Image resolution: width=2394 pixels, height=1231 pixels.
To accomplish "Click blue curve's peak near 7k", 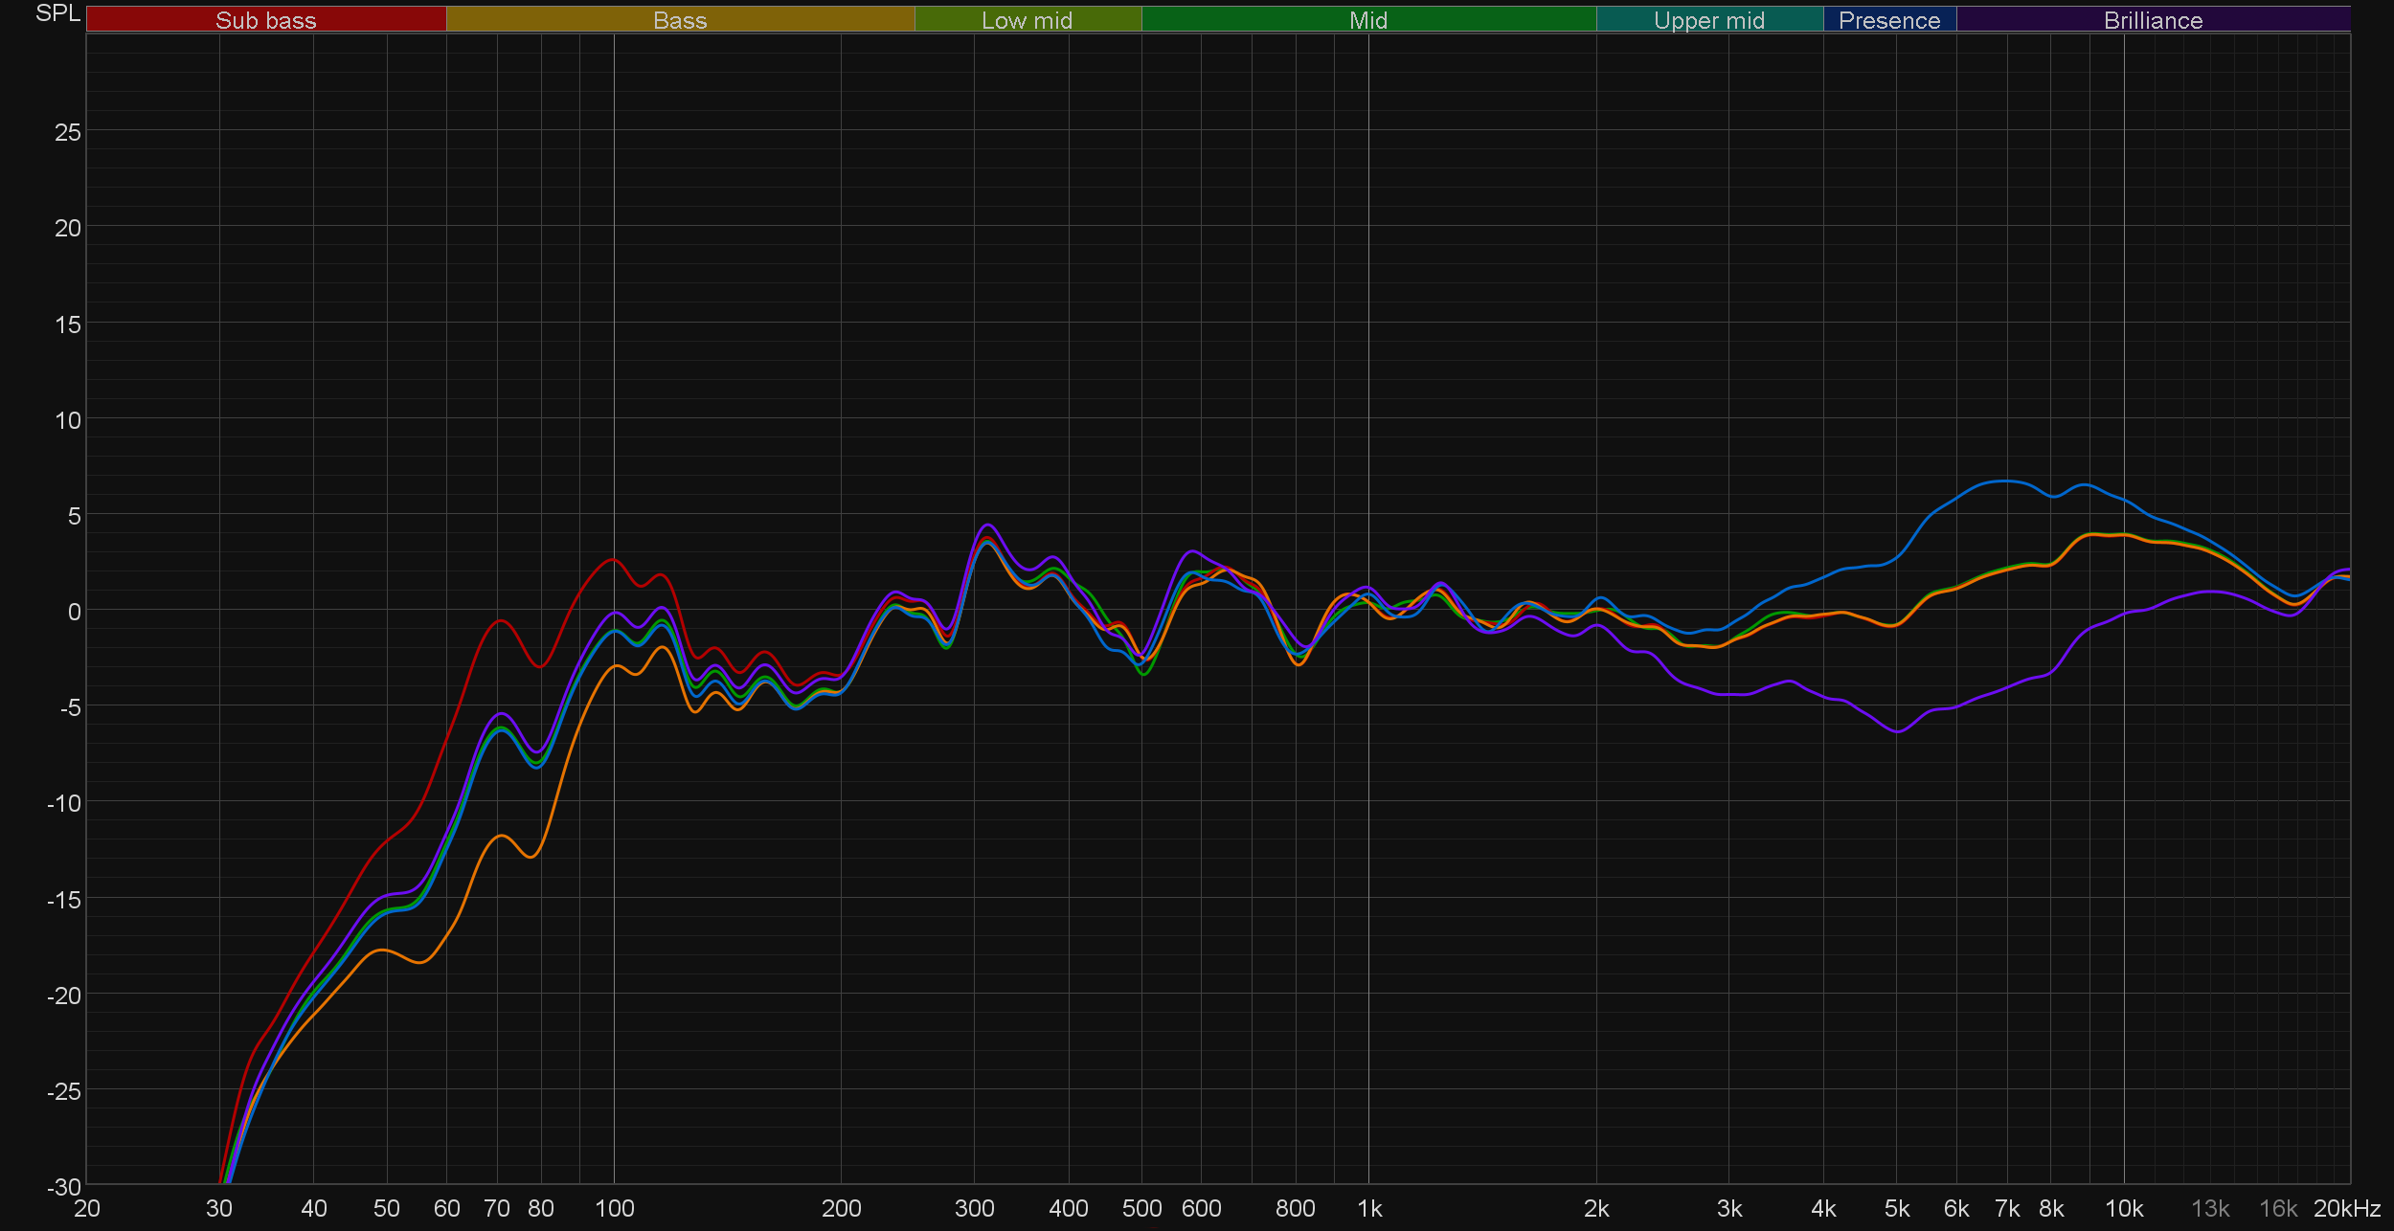I will click(2003, 481).
